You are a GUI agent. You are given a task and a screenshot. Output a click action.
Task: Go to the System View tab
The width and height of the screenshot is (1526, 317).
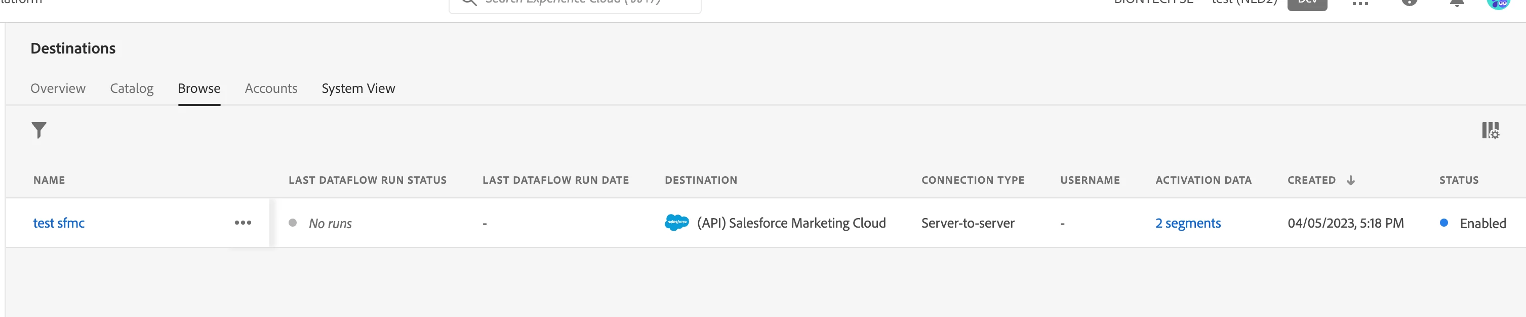point(358,88)
